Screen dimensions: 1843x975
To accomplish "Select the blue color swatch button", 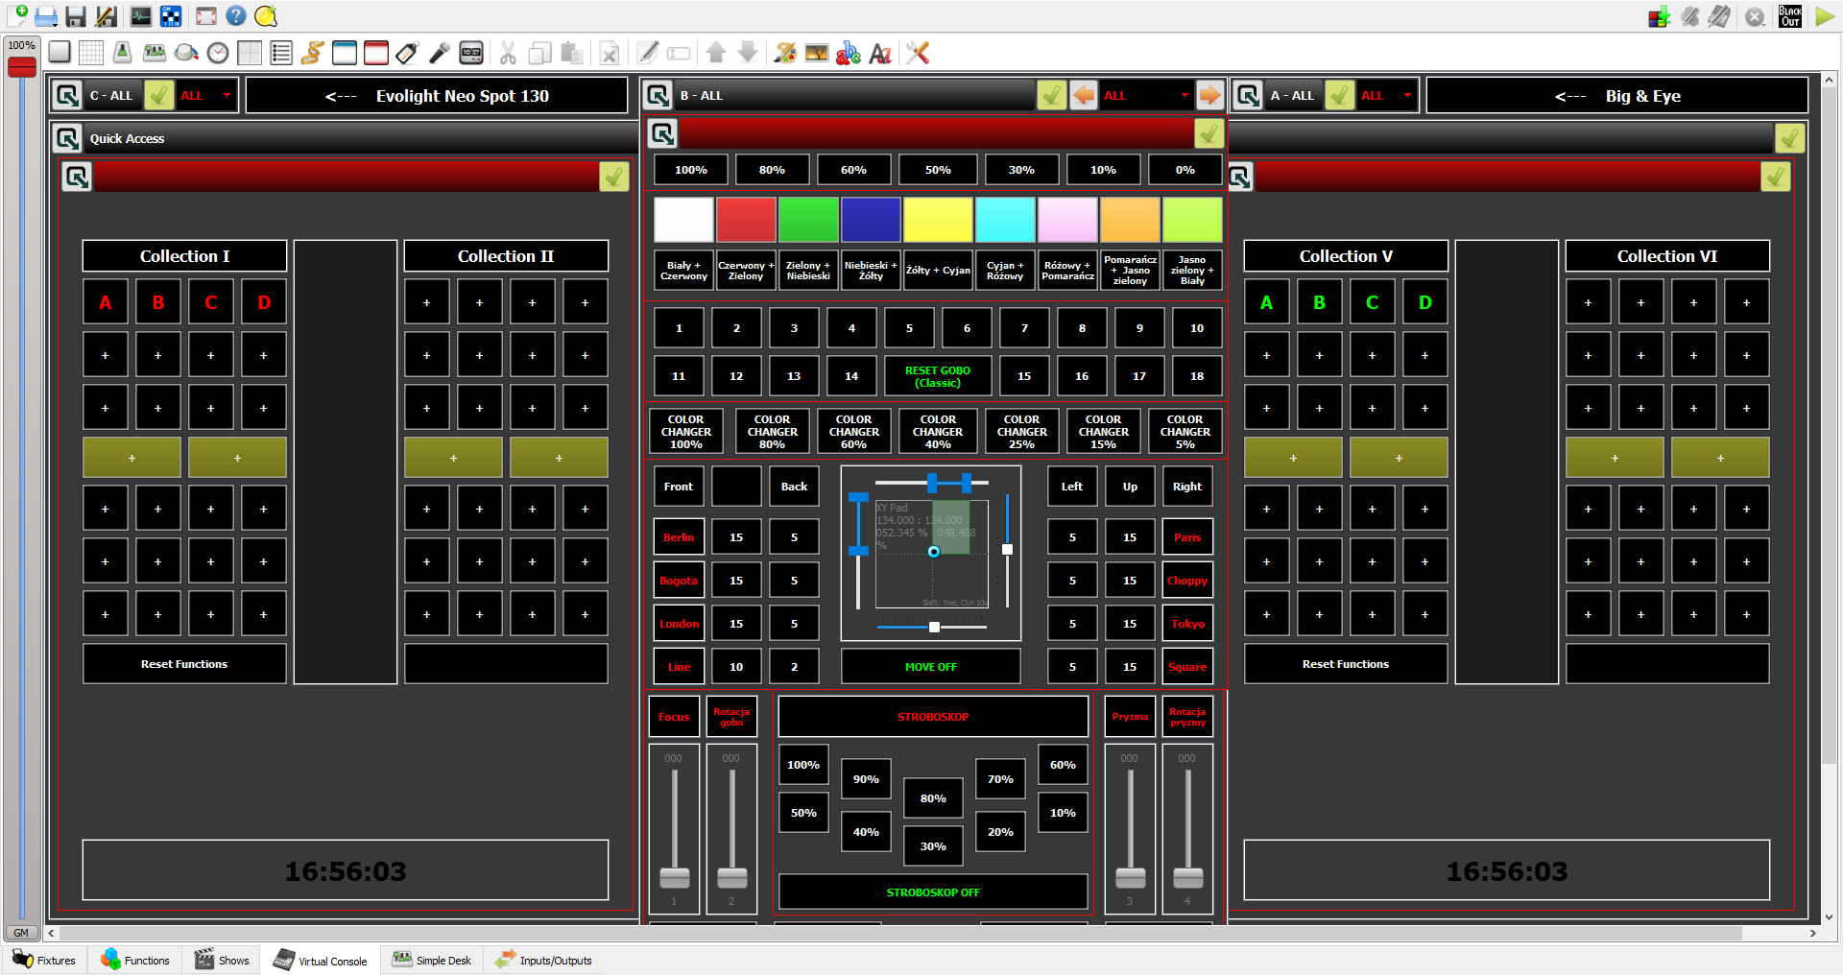I will click(871, 220).
